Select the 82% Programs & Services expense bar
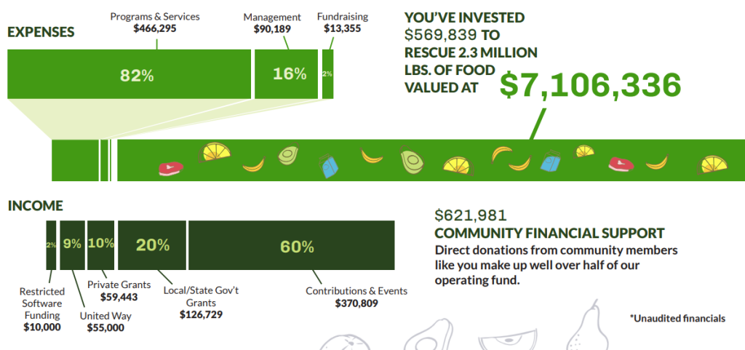Screen dimensions: 745x350 click(128, 74)
